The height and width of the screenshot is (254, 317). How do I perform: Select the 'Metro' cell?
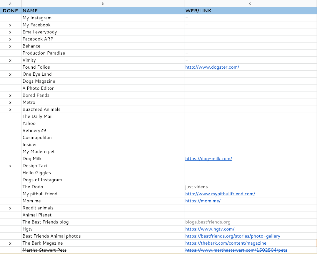click(x=103, y=102)
